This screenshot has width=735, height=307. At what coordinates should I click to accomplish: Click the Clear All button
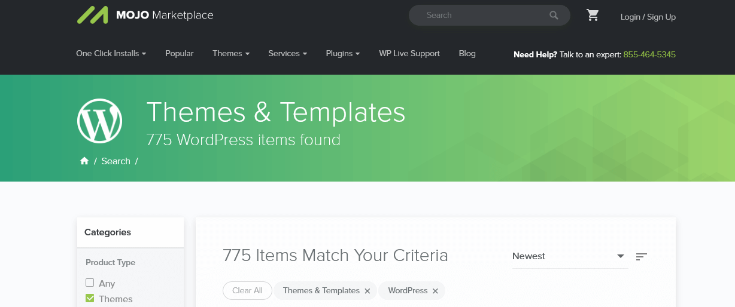(x=247, y=291)
